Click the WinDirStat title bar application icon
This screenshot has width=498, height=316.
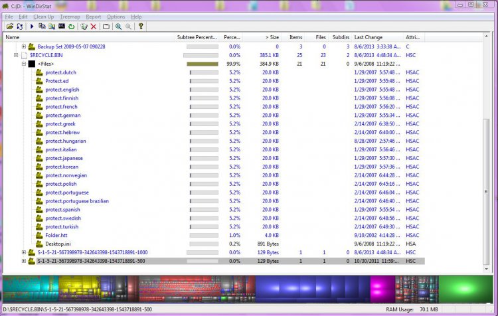click(x=5, y=6)
